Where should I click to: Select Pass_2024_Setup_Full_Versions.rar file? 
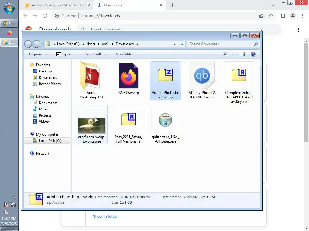coord(128,125)
